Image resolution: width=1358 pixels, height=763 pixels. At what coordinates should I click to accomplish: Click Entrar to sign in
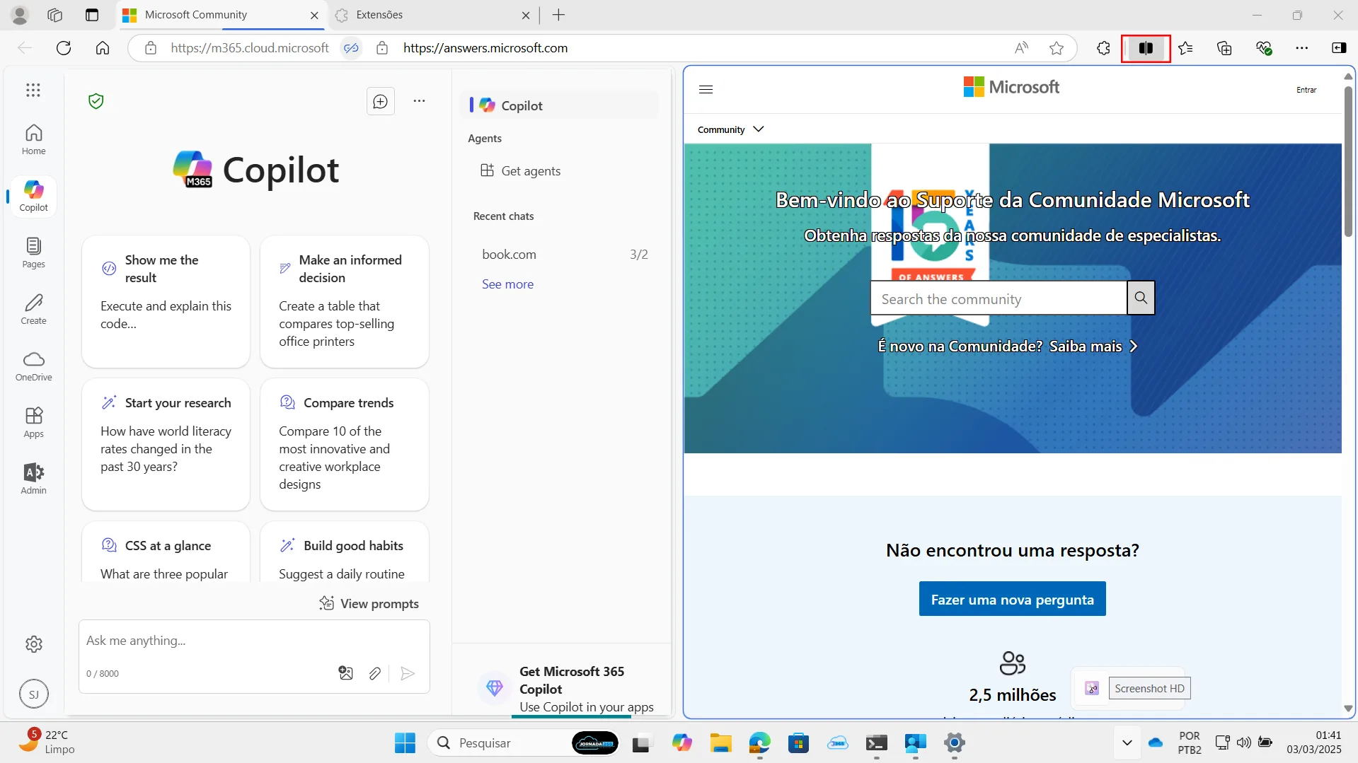(1306, 90)
